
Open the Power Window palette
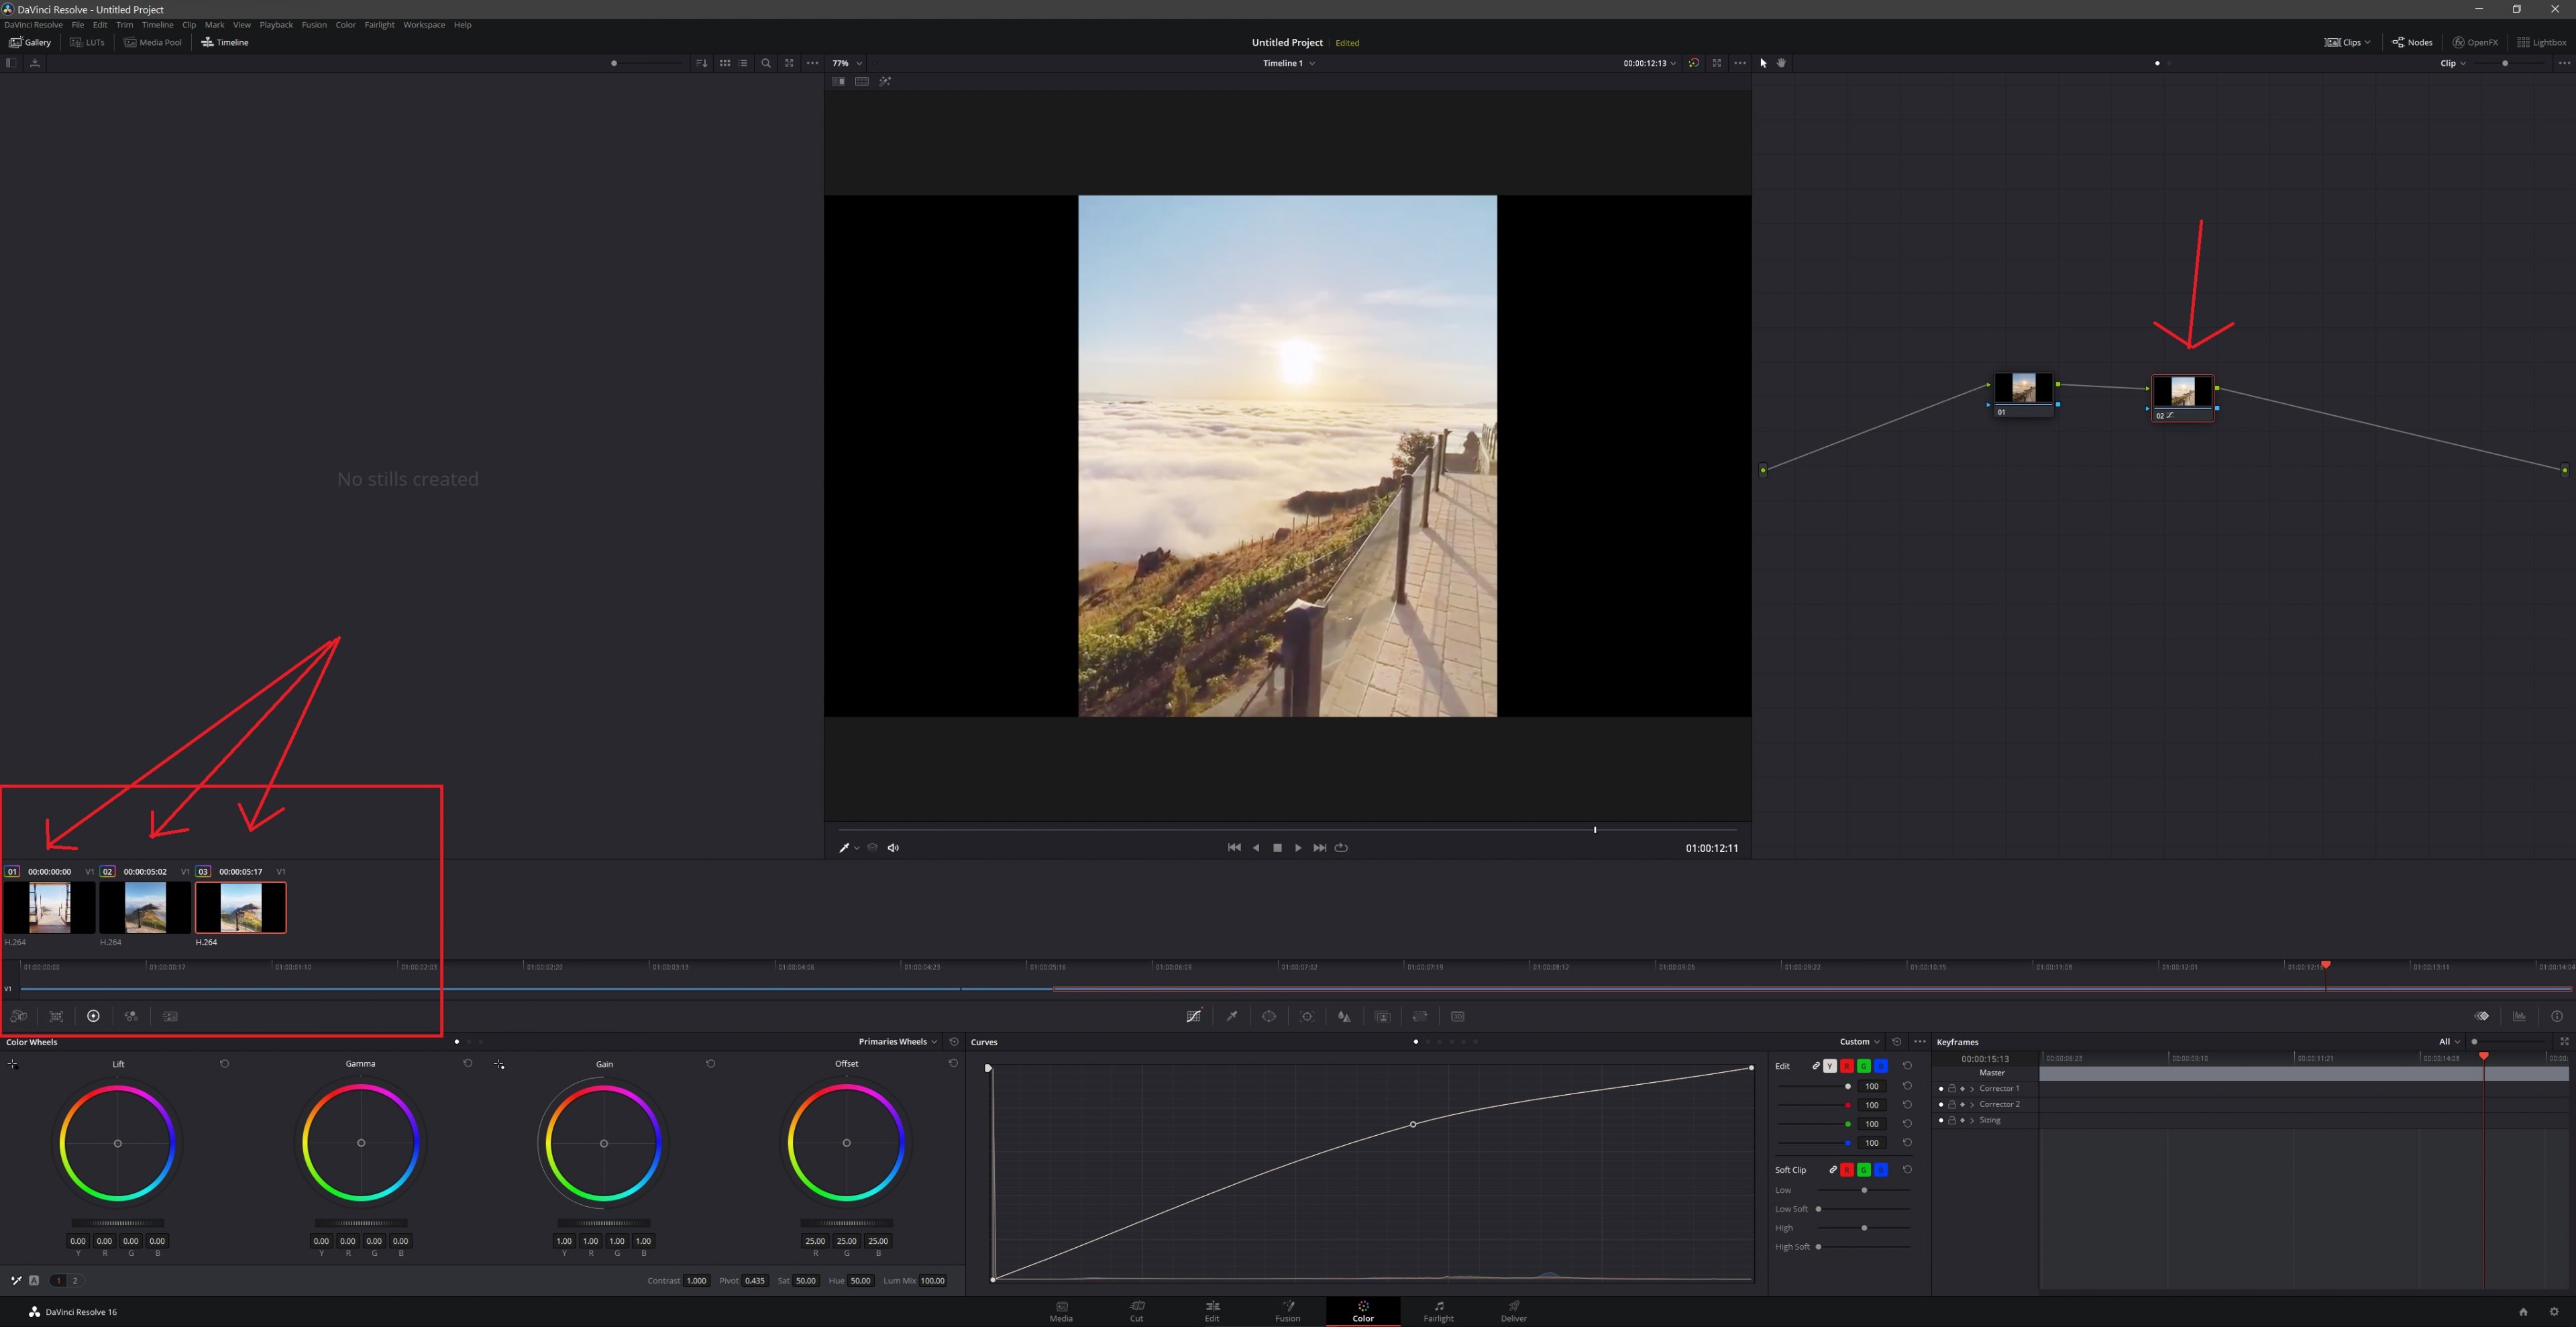1269,1016
